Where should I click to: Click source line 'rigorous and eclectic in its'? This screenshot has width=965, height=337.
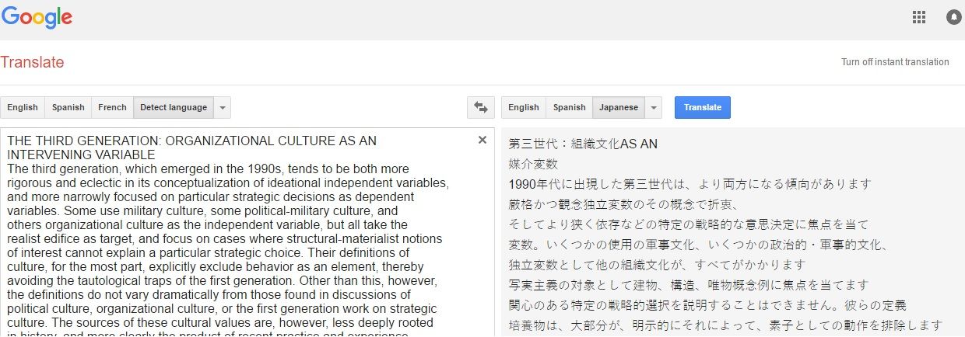point(228,182)
